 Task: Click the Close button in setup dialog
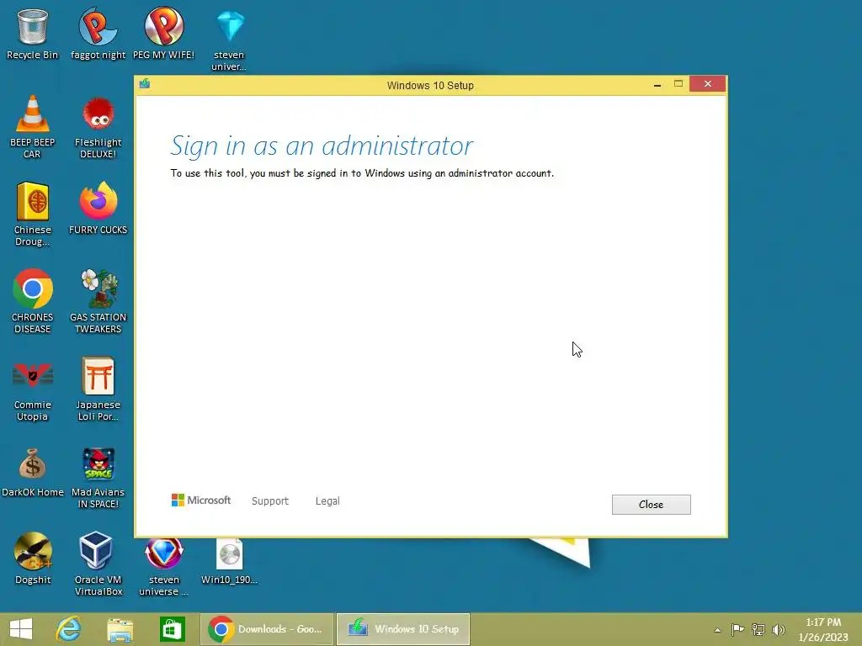click(x=651, y=505)
